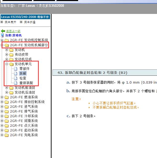Select the 2GR-FE 发动机控制系统 tree item
The height and width of the screenshot is (158, 157).
(29, 40)
